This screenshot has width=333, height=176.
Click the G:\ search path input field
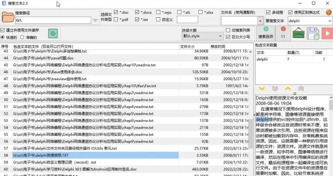(x=53, y=20)
